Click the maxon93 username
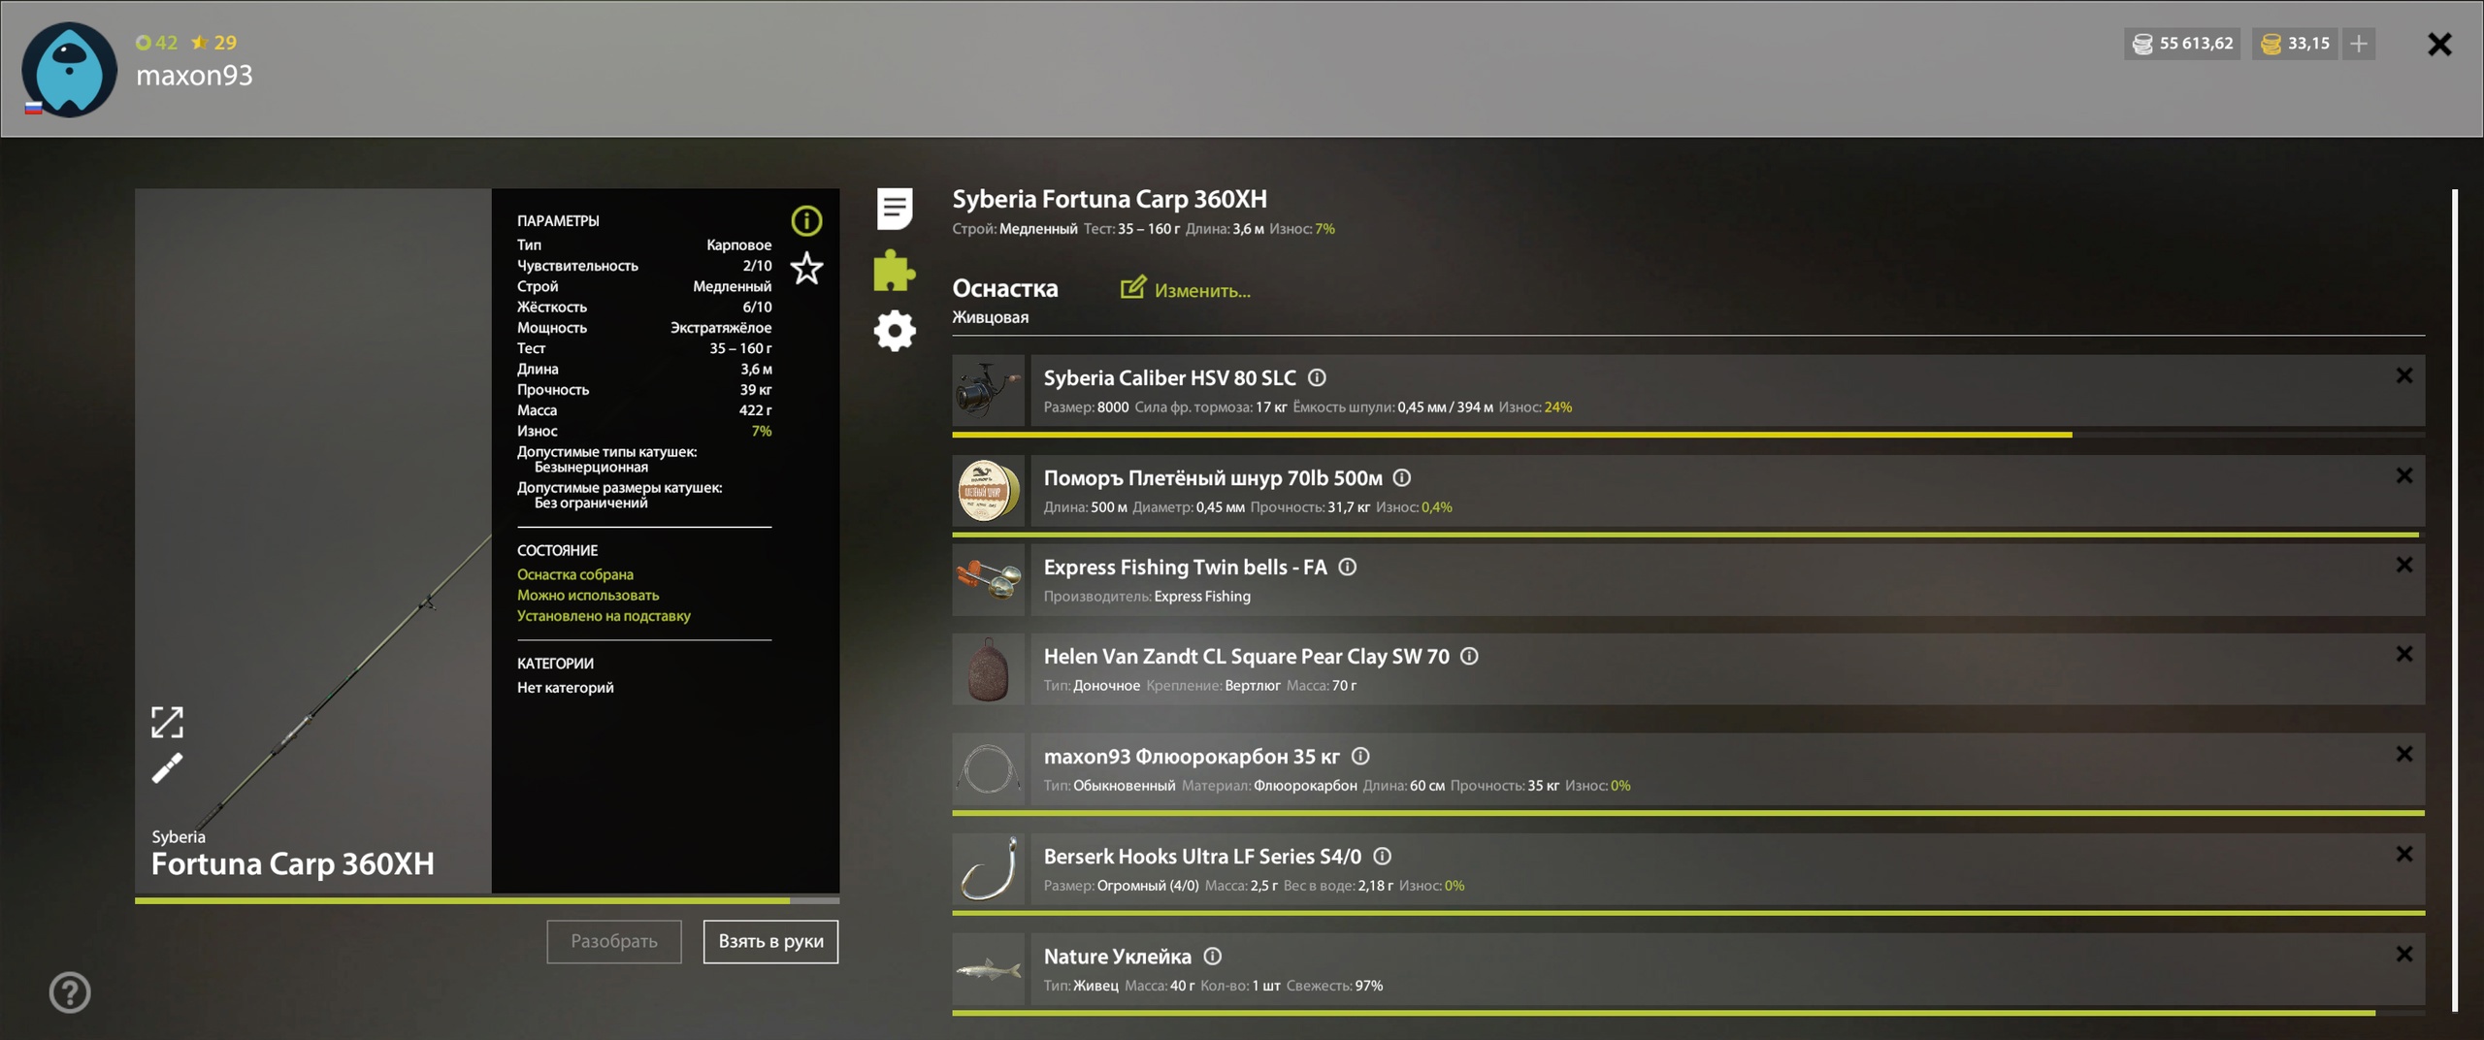2484x1040 pixels. (x=194, y=75)
